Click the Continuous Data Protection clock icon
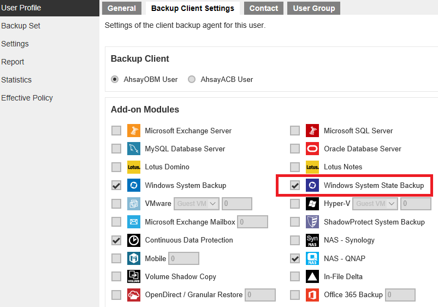The height and width of the screenshot is (307, 438). point(133,240)
